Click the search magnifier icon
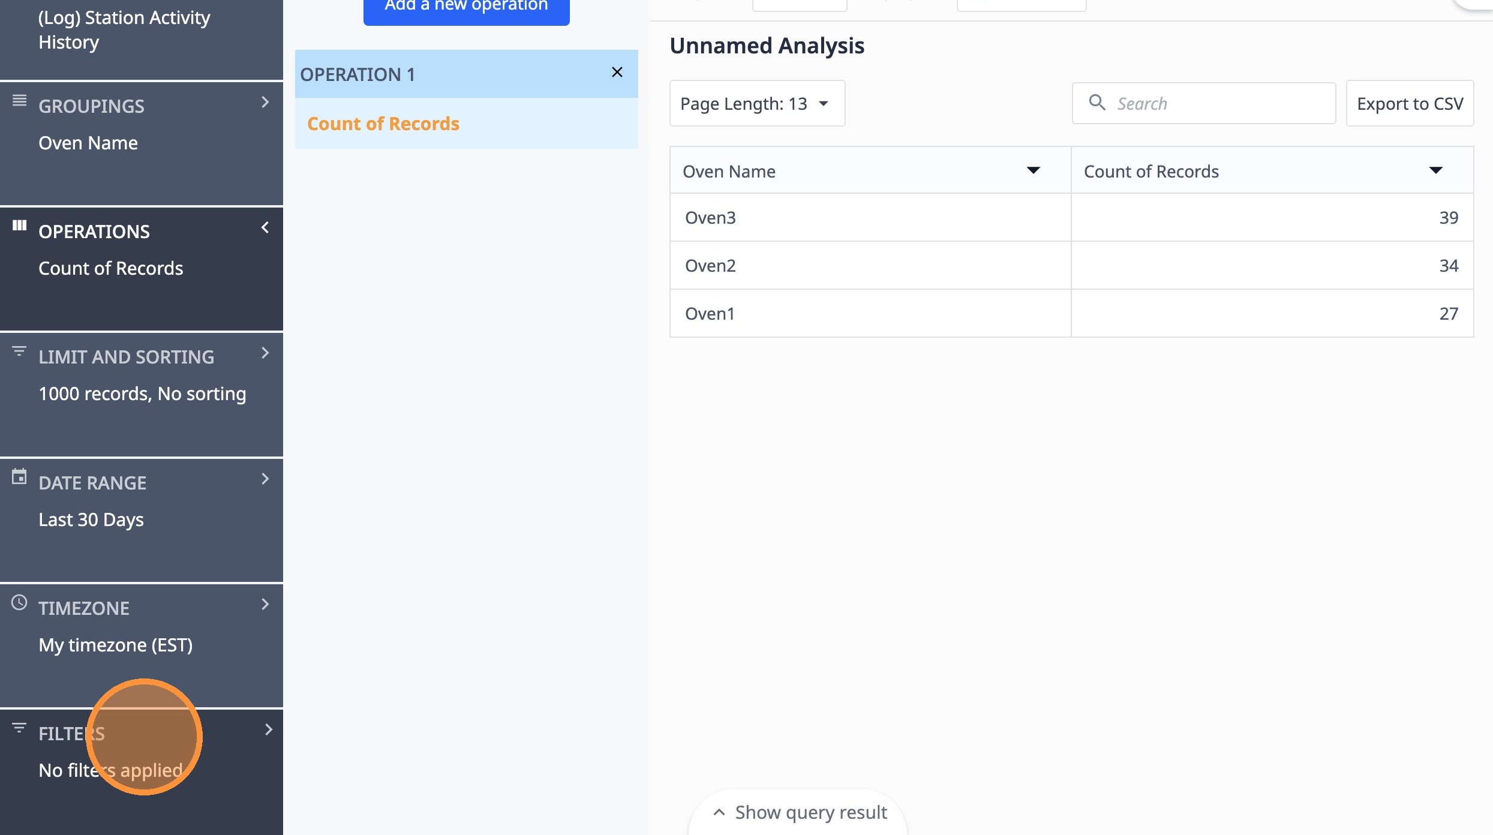1493x835 pixels. pos(1097,103)
